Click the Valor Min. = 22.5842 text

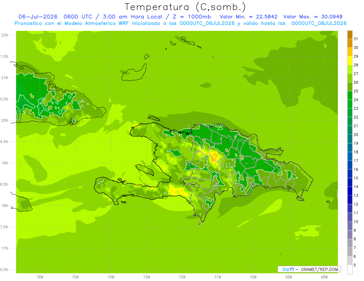coord(249,17)
